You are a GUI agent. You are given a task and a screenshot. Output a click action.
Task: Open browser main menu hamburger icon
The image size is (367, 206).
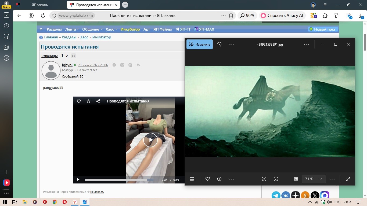[325, 5]
